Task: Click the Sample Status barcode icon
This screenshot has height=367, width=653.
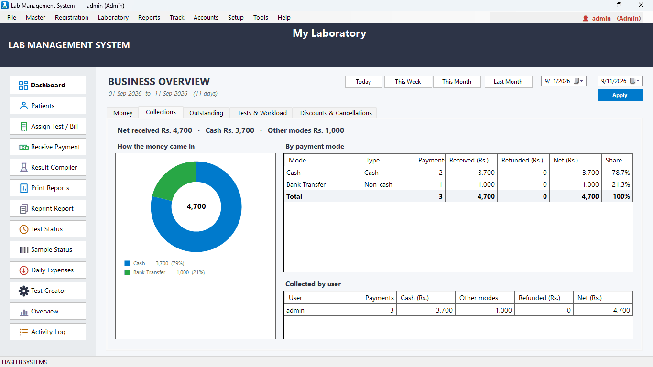Action: tap(23, 249)
